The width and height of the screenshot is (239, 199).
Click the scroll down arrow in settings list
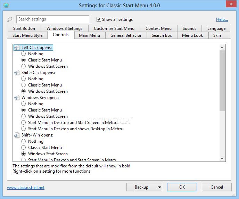pyautogui.click(x=222, y=158)
